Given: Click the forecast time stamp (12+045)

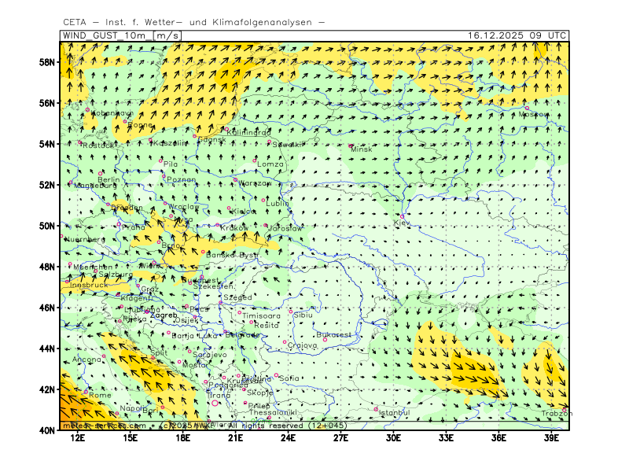Looking at the screenshot, I should tap(330, 425).
